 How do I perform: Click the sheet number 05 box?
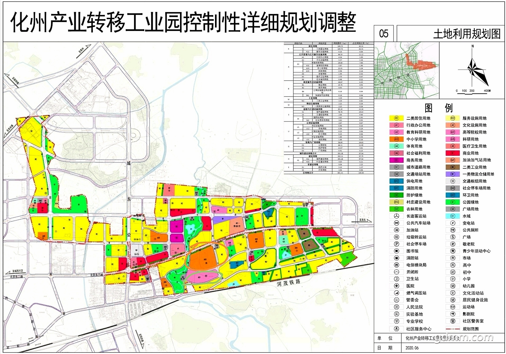384,34
